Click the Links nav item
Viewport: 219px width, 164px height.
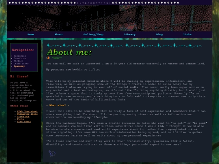(x=187, y=34)
